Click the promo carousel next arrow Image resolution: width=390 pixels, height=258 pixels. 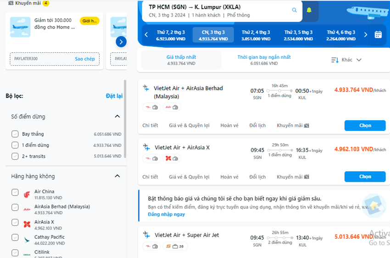(121, 42)
